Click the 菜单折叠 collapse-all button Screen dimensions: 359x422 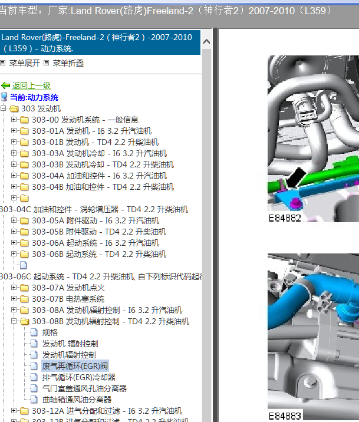pyautogui.click(x=68, y=63)
